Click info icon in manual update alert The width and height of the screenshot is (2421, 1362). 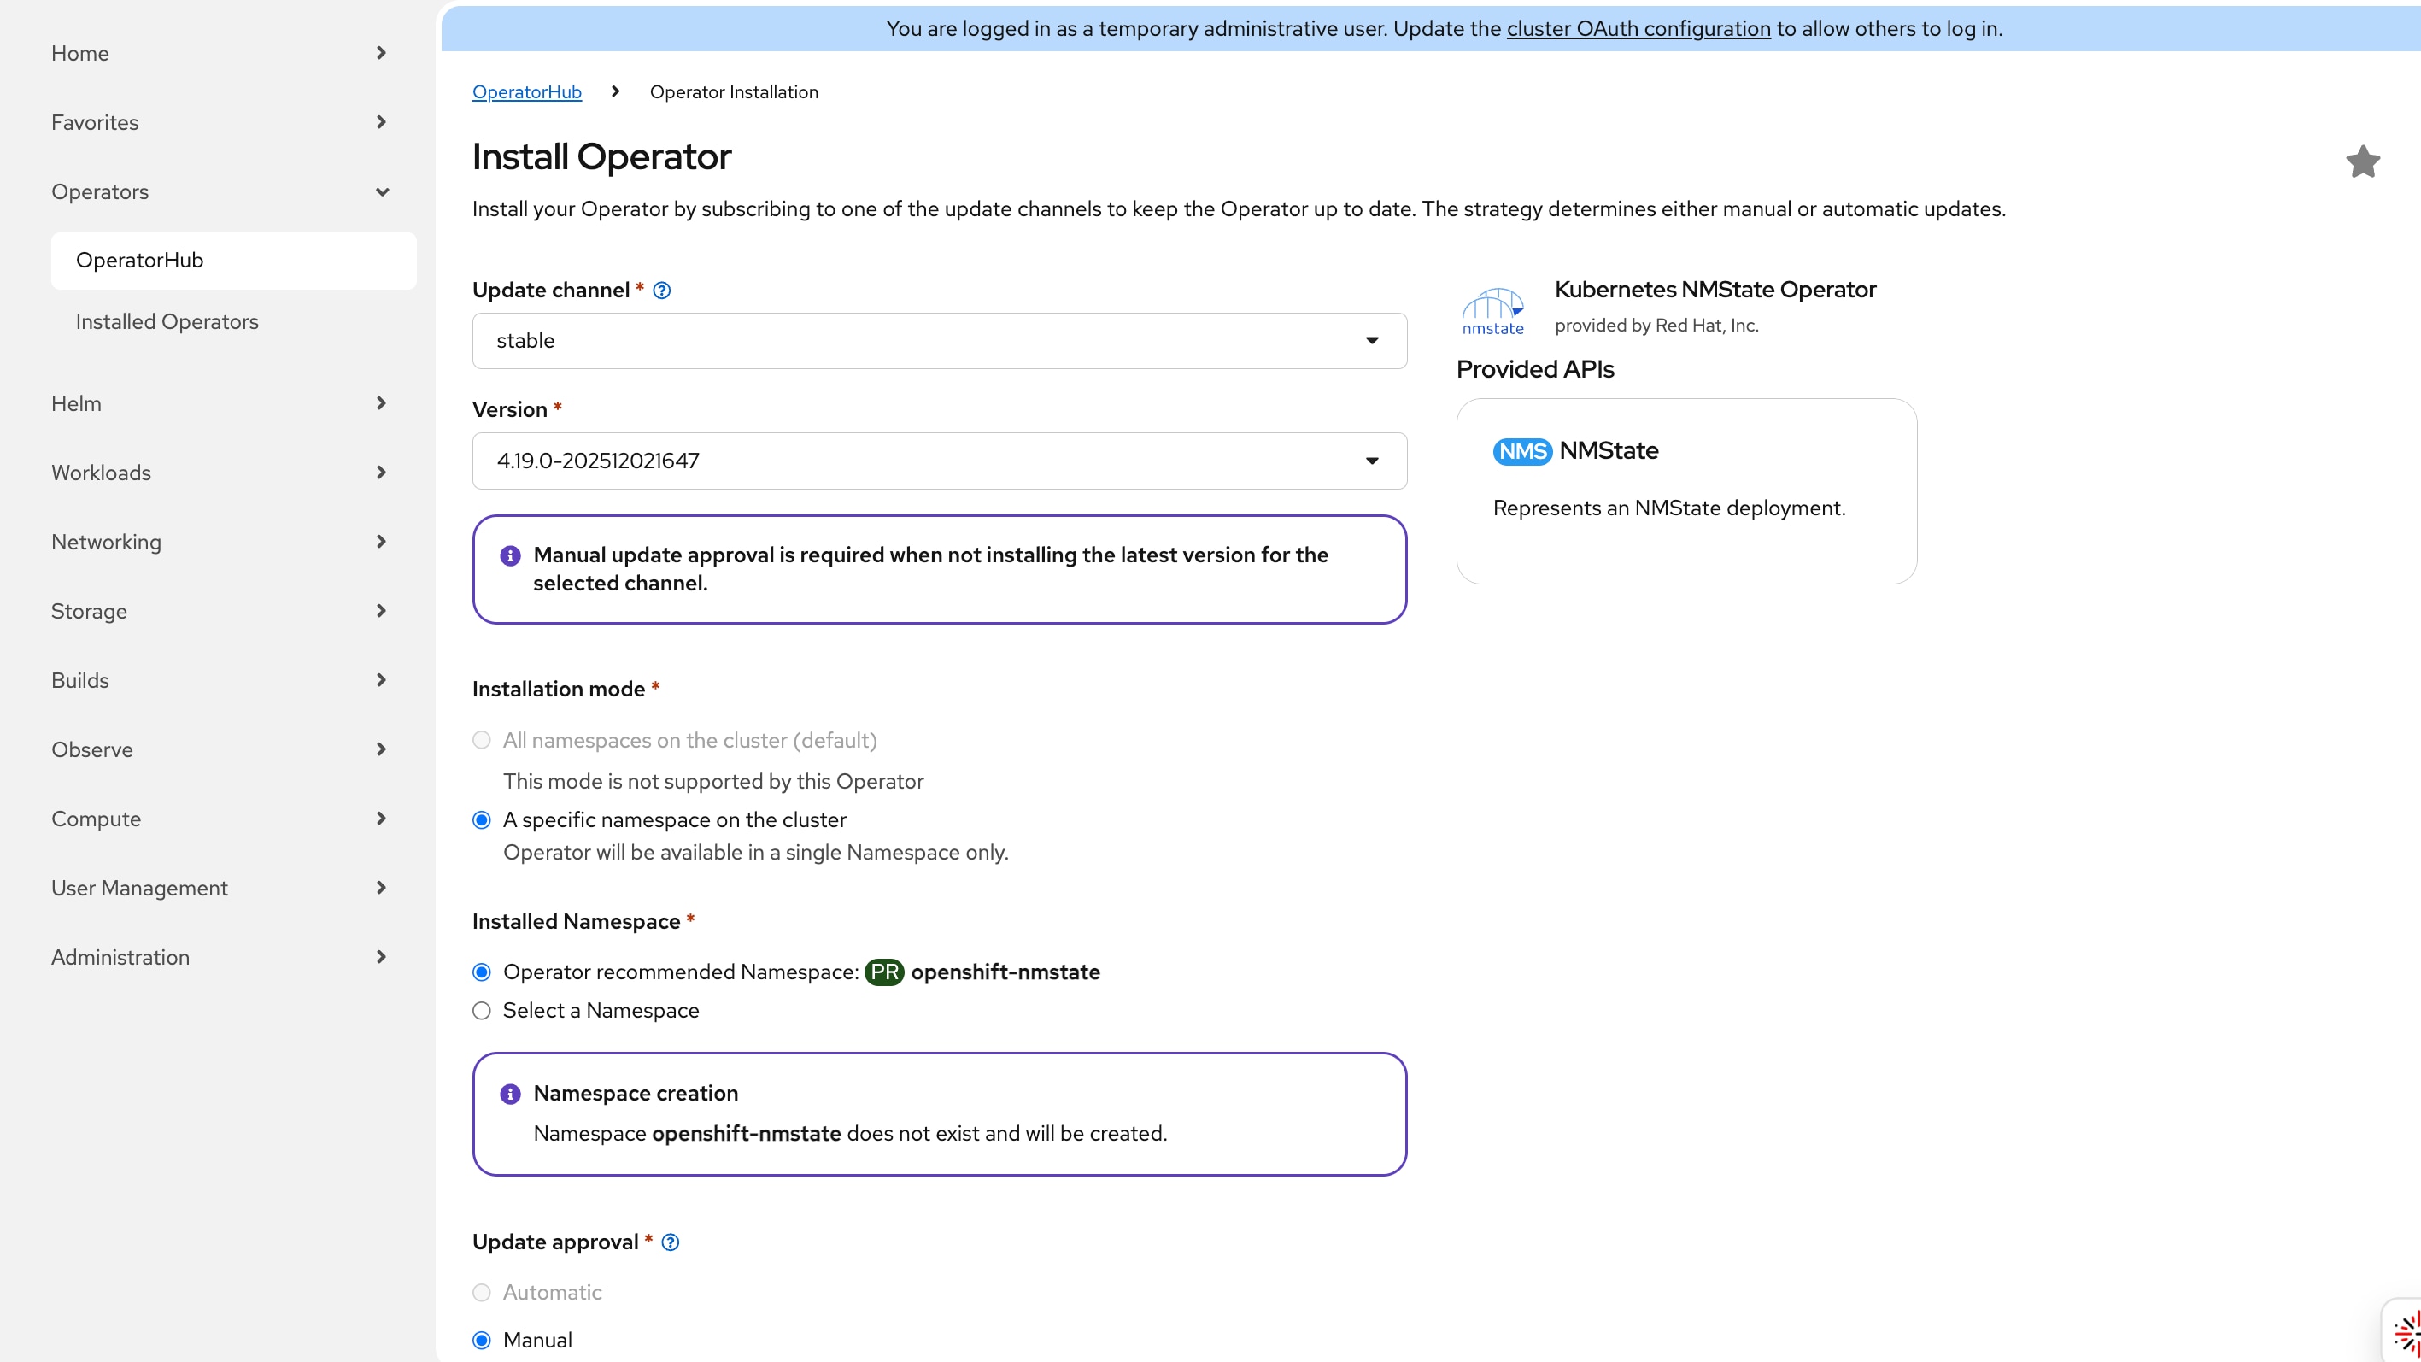(510, 555)
